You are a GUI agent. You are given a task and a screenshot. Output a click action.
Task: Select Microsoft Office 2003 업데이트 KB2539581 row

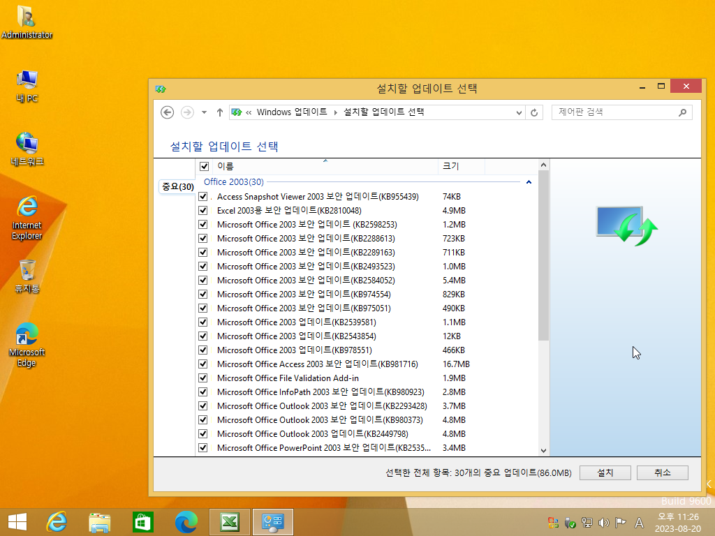point(367,322)
